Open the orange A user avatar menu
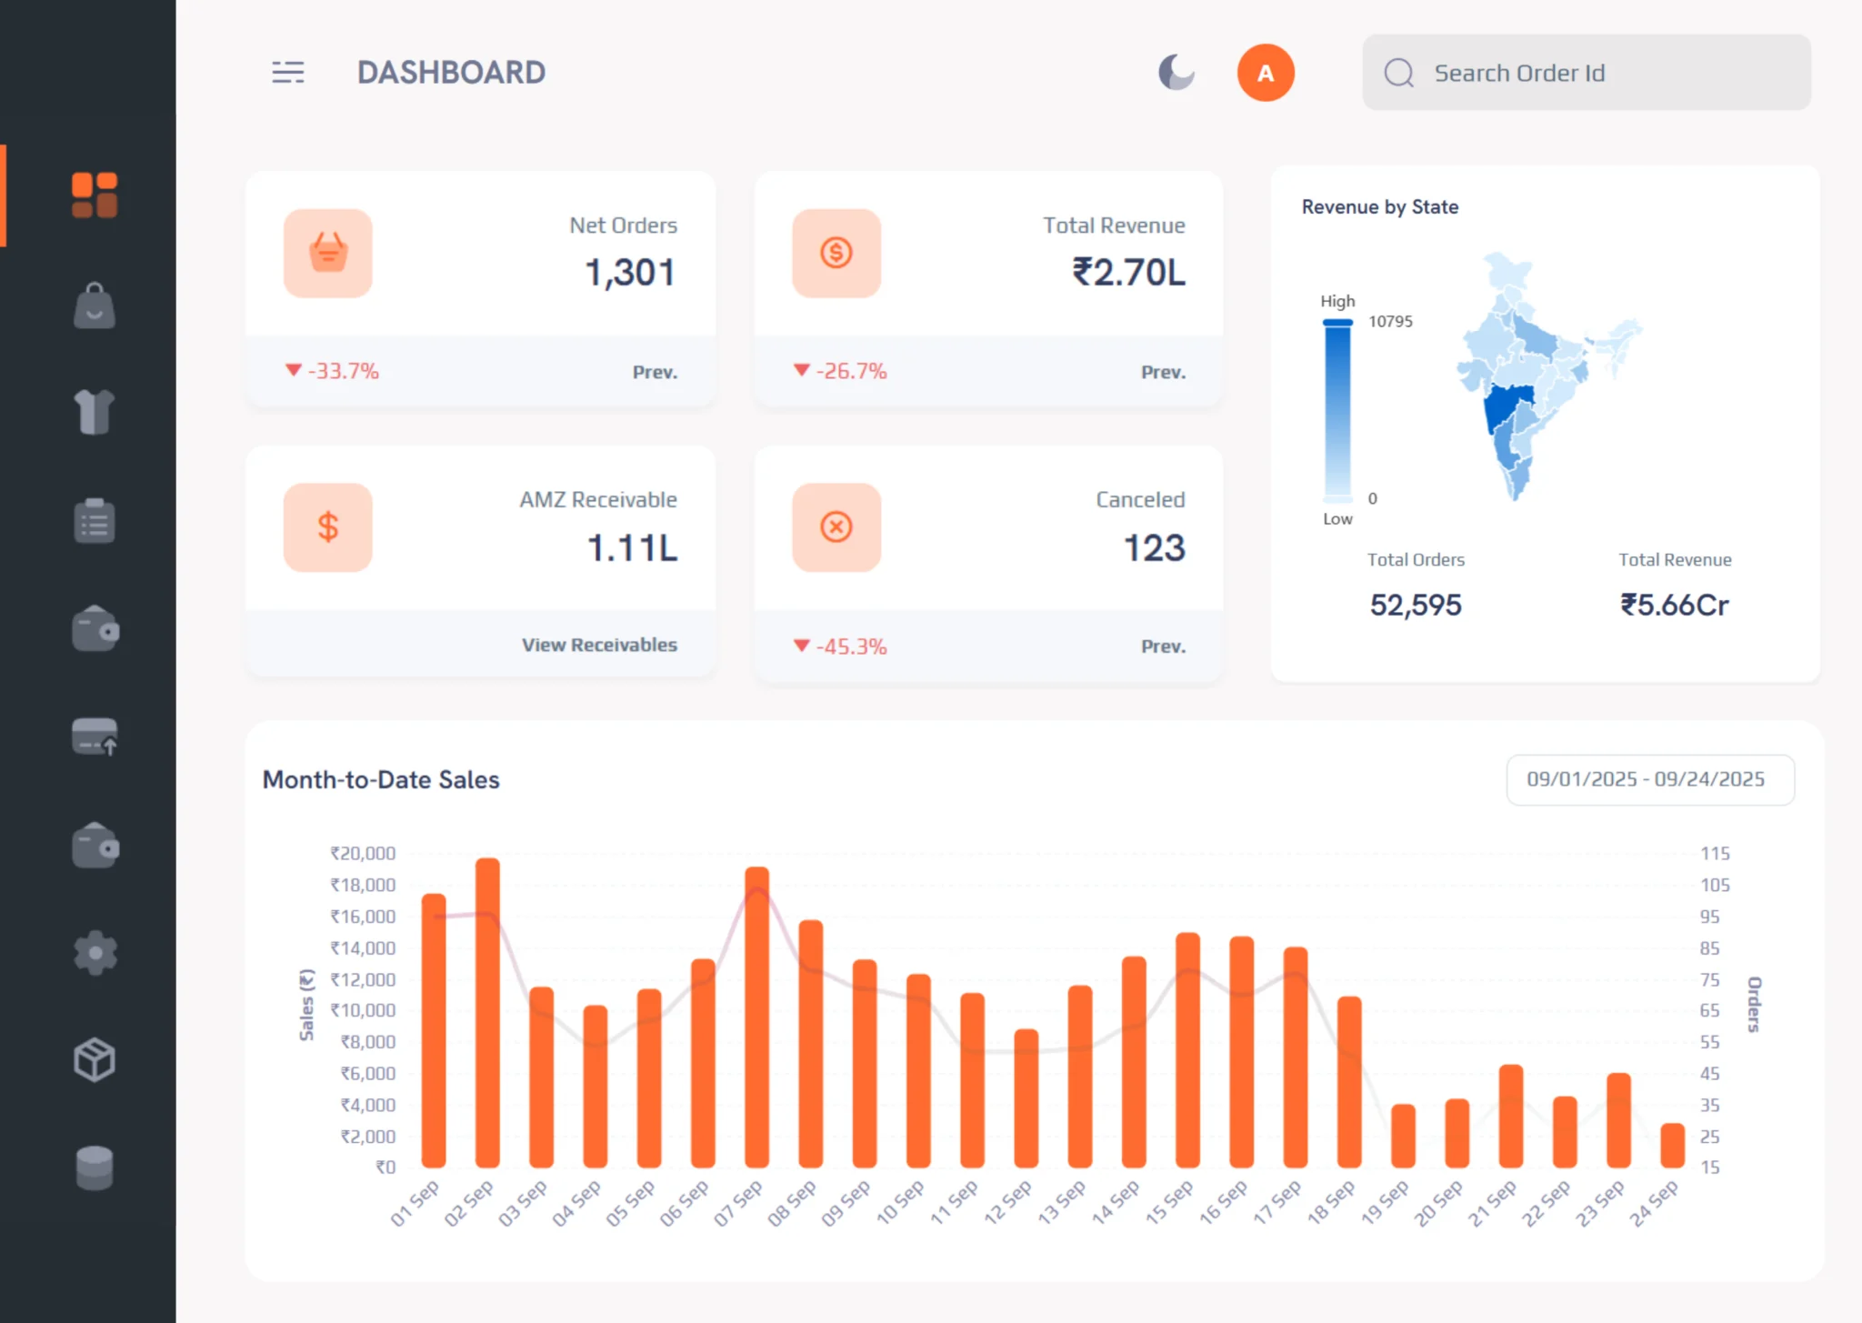 [x=1265, y=73]
